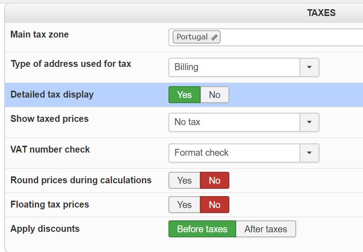Select the Billing address type combo box
The height and width of the screenshot is (252, 363).
click(x=244, y=67)
